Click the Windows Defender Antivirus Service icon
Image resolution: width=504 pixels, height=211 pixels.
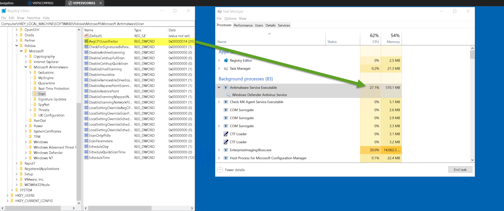(x=228, y=95)
